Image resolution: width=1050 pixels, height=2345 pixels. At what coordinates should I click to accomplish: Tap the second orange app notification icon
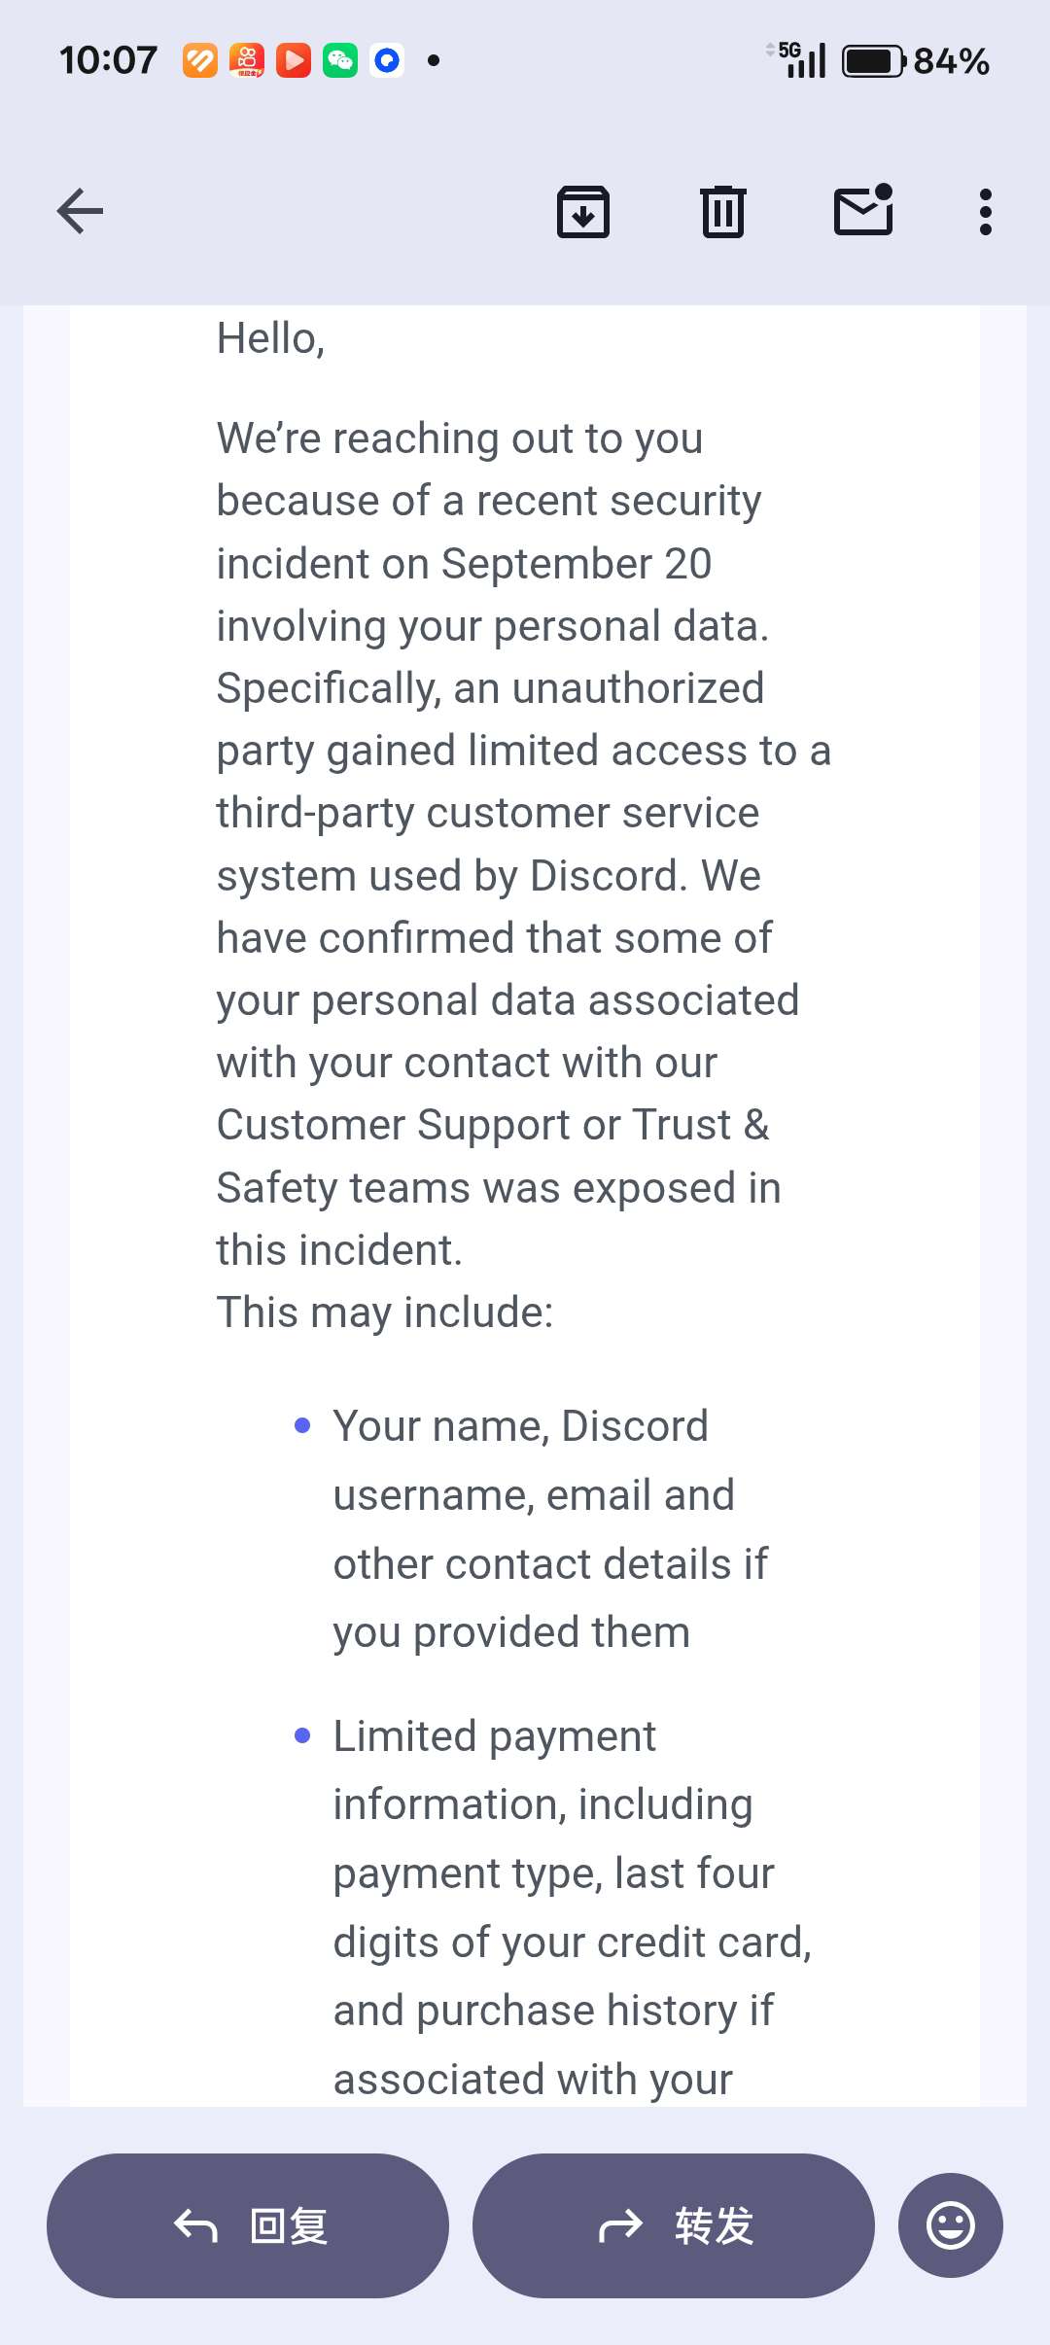click(247, 60)
